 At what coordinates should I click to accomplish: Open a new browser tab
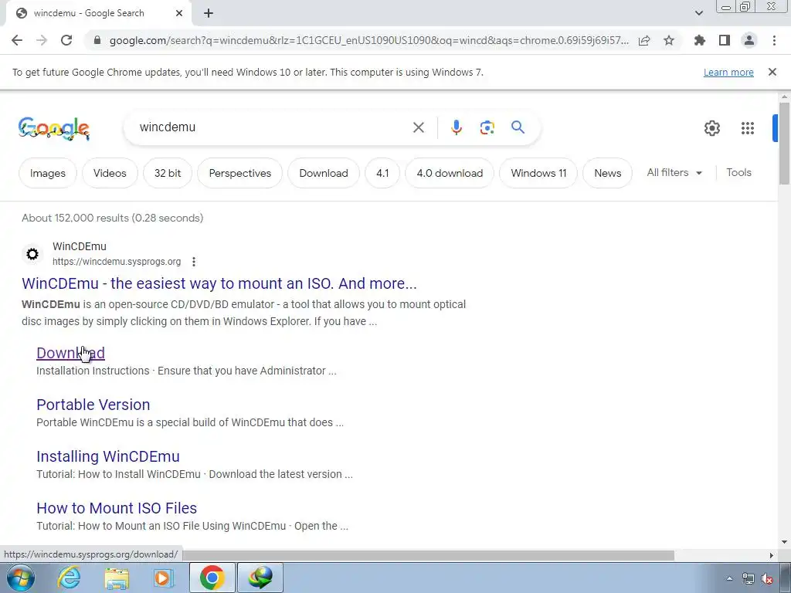point(209,13)
